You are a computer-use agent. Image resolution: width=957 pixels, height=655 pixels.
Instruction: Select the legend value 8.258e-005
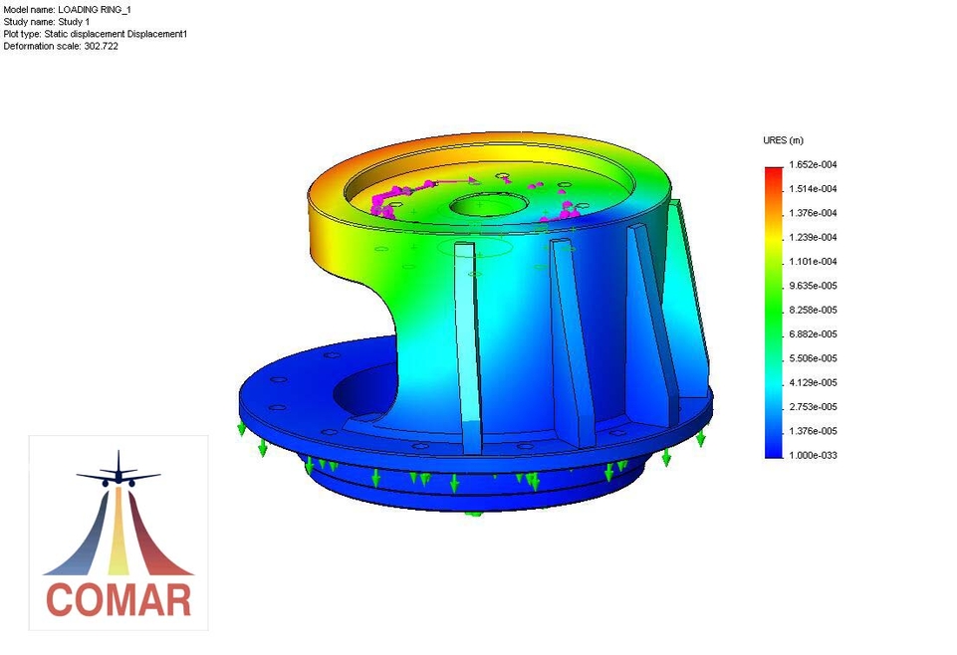(813, 310)
